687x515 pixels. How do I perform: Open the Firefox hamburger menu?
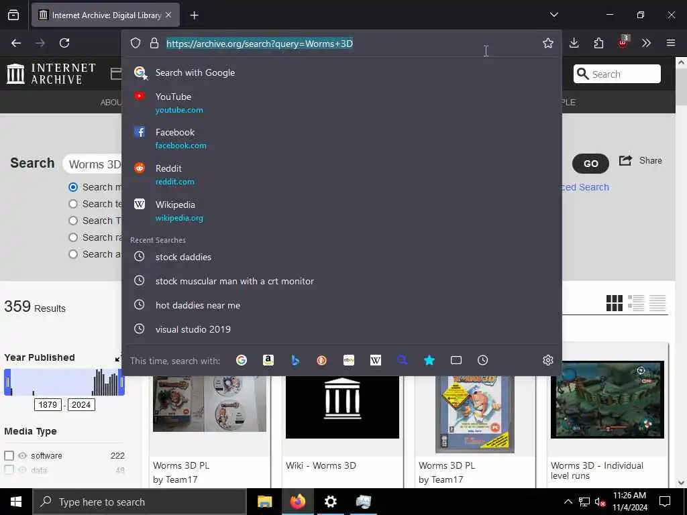[x=671, y=43]
